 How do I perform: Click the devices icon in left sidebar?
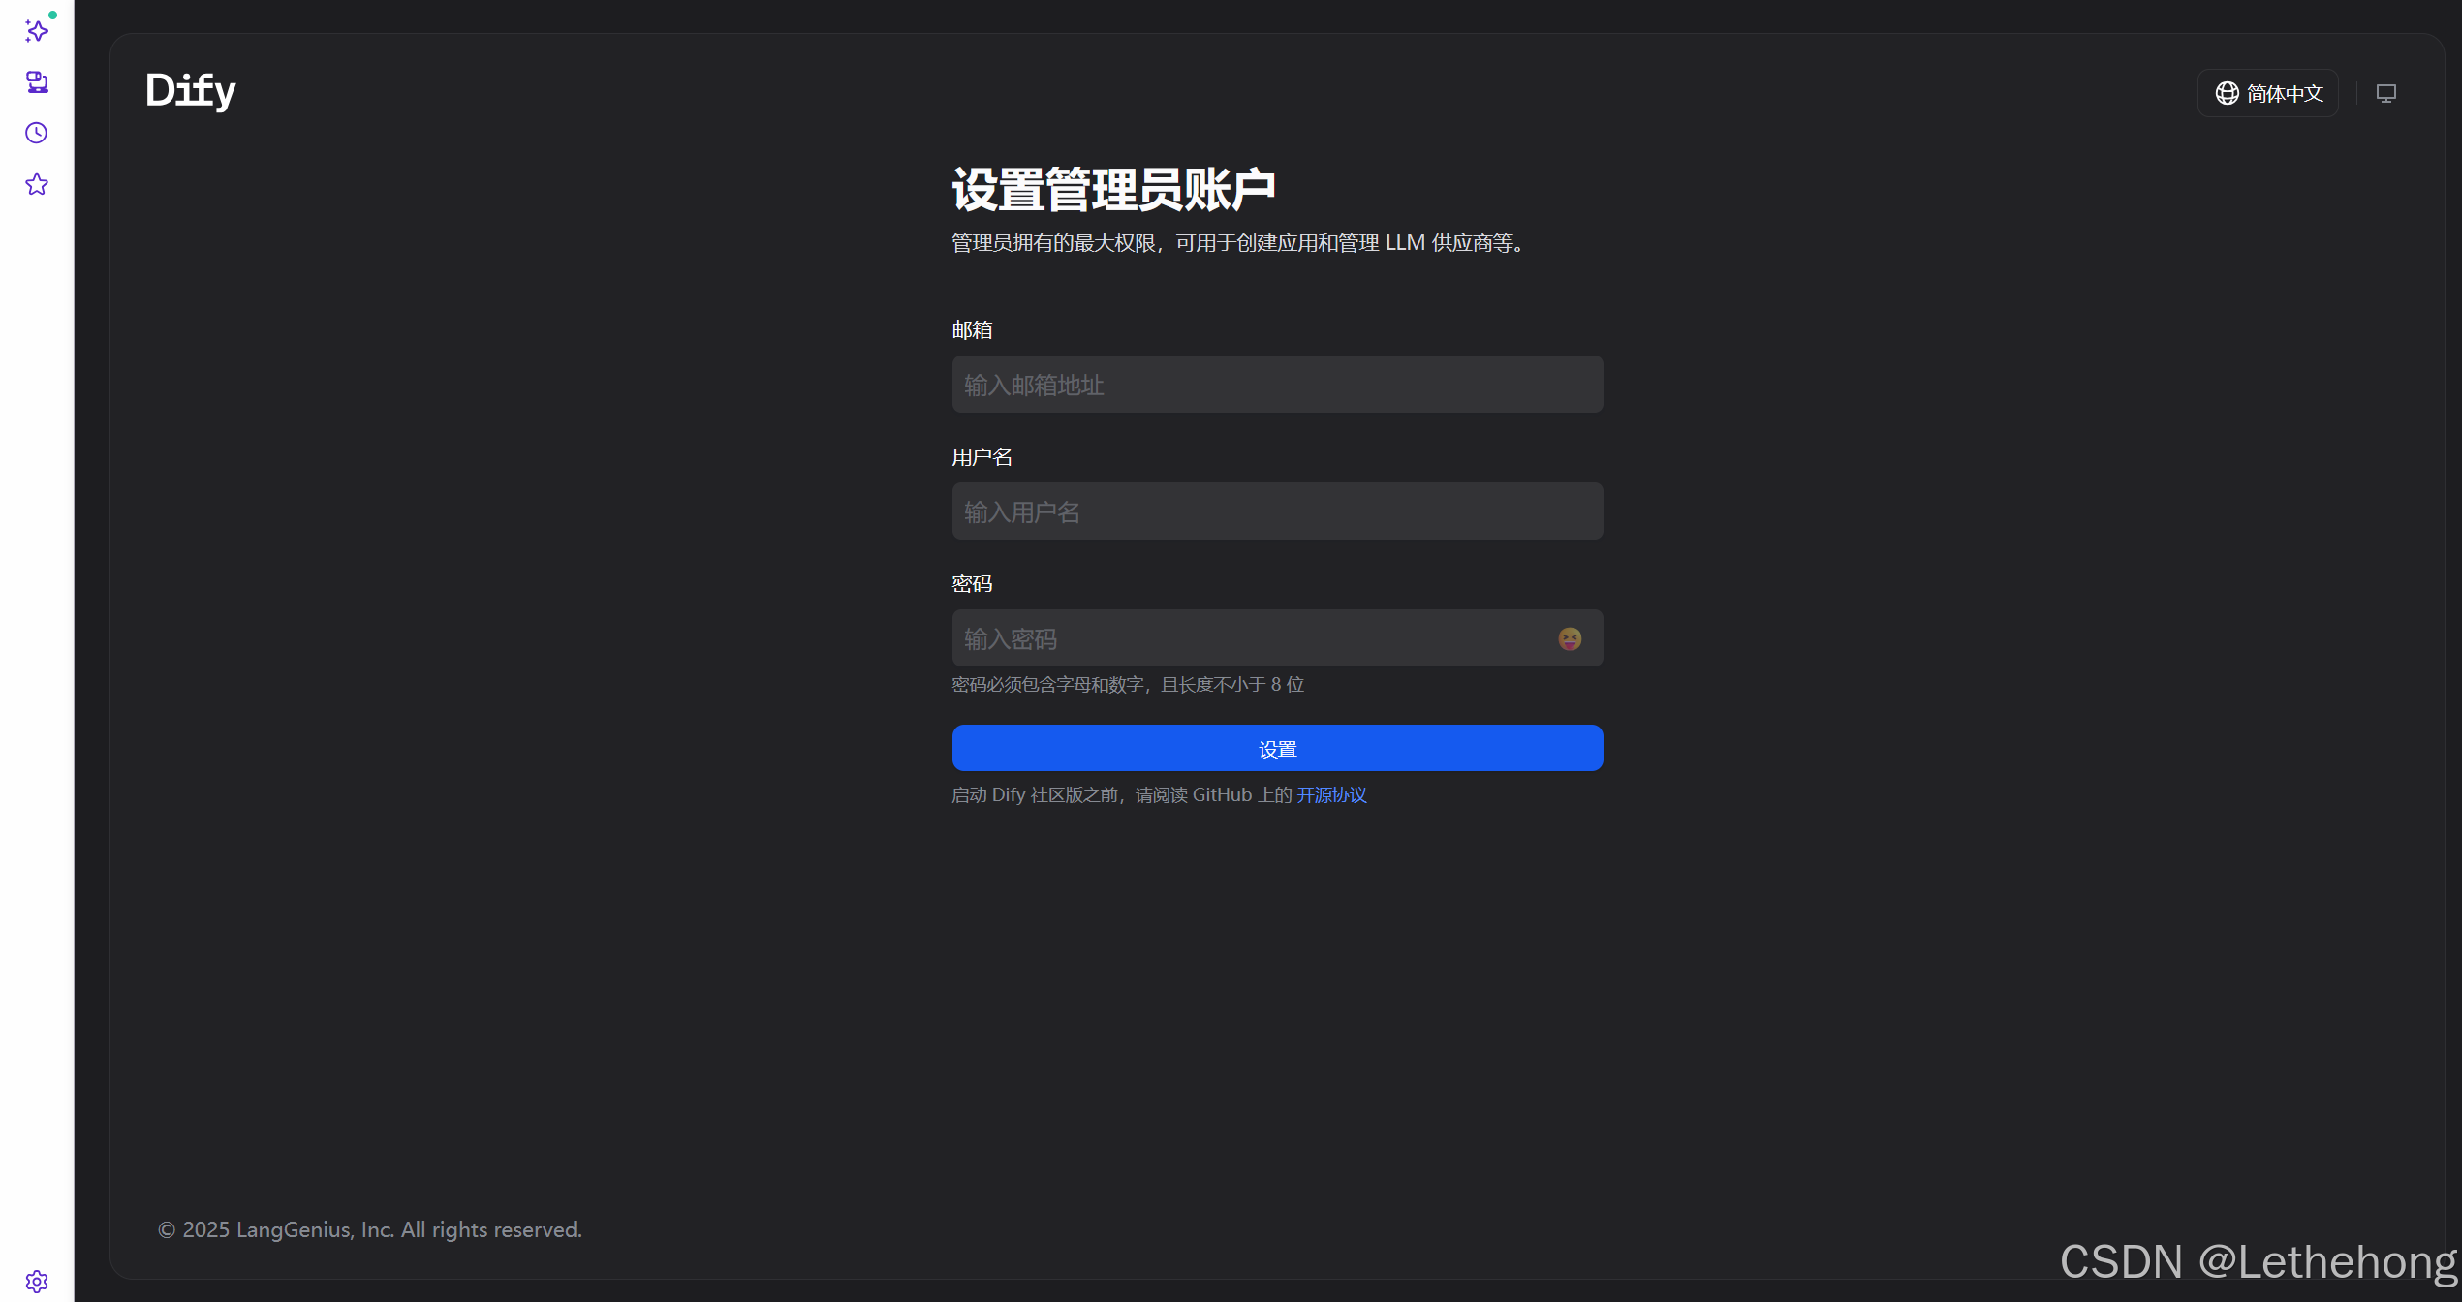tap(37, 82)
